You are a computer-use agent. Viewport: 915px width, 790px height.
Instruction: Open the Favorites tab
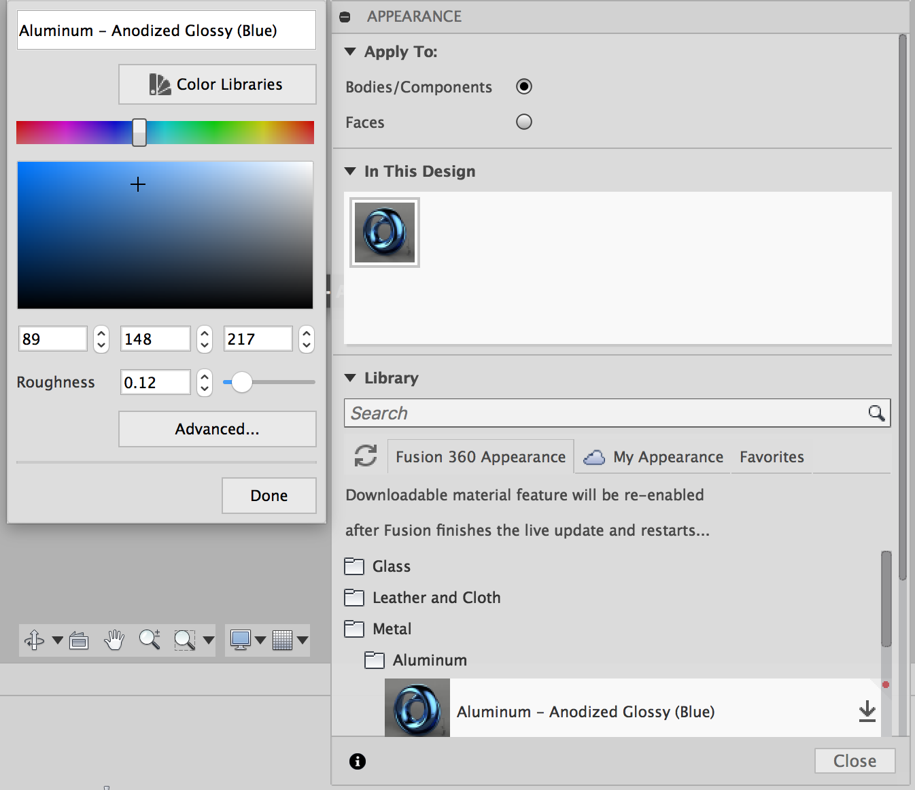point(771,457)
